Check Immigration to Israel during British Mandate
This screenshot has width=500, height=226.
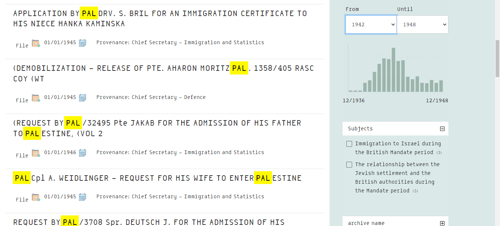(349, 144)
